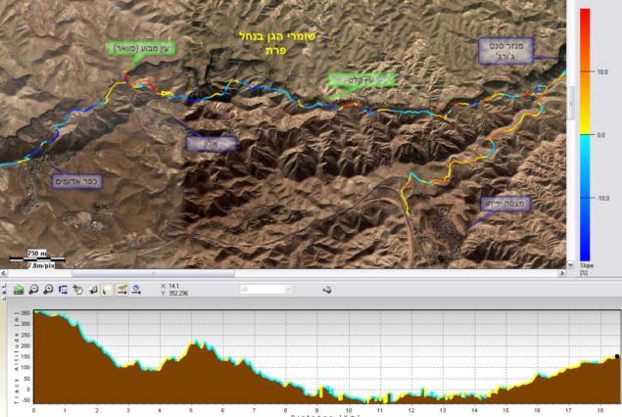The height and width of the screenshot is (417, 622).
Task: Click the eraser icon right of dropdown
Action: (x=327, y=290)
